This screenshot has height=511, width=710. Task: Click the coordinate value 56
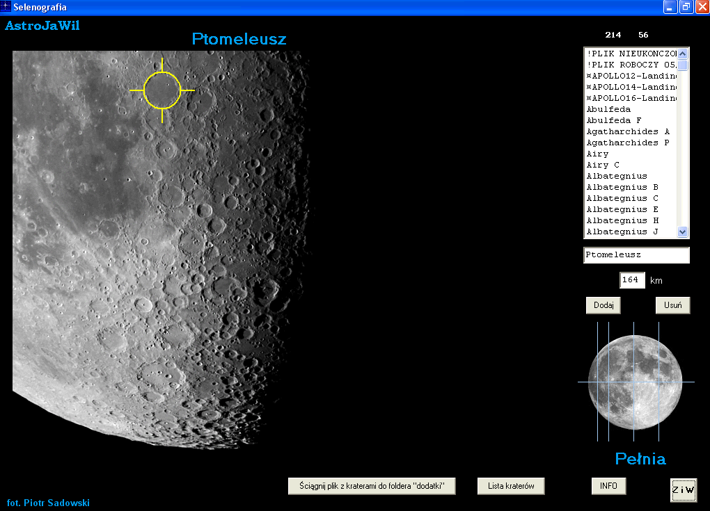[x=643, y=35]
